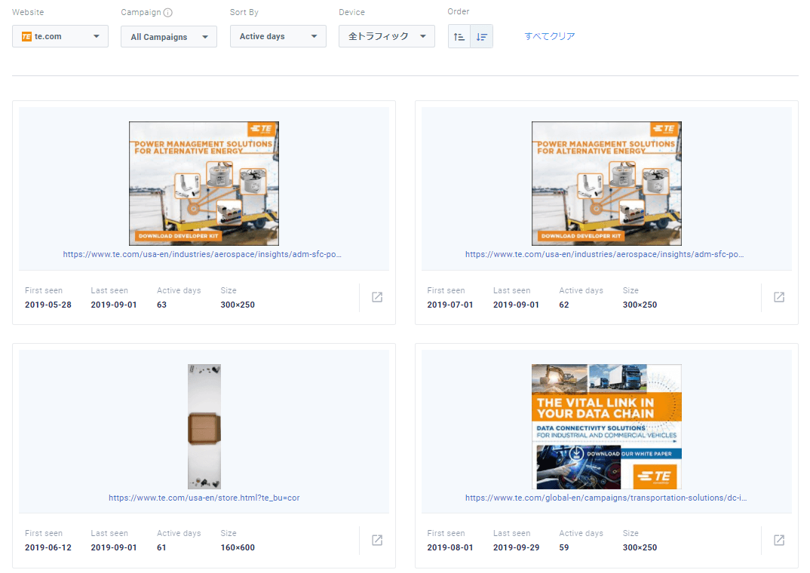Open external link for the 63 active days ad
Viewport: 810px width, 573px height.
(377, 297)
